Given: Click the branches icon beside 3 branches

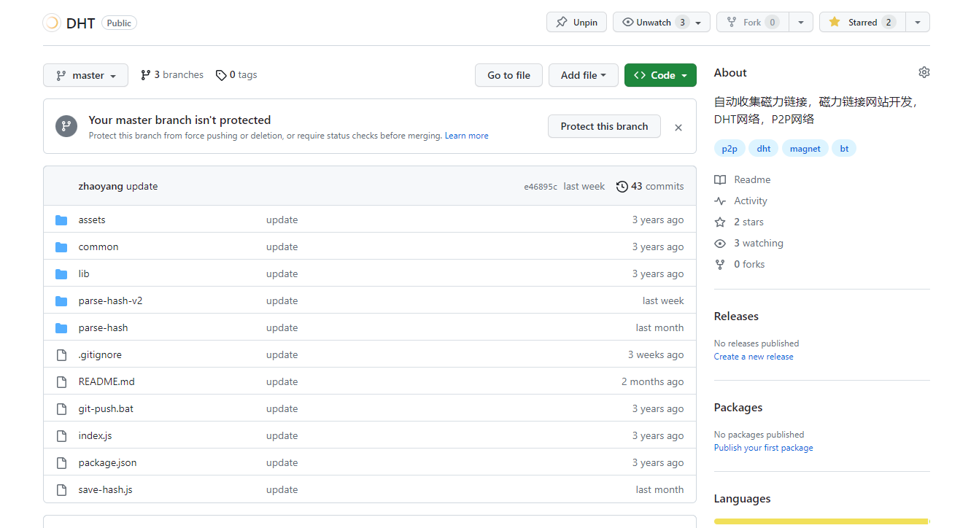Looking at the screenshot, I should pyautogui.click(x=146, y=75).
